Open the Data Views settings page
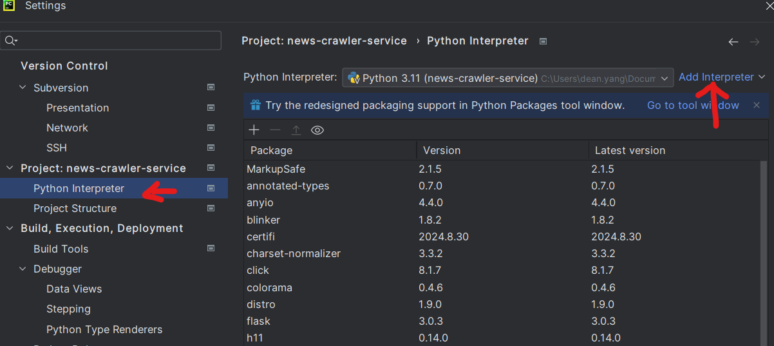Viewport: 774px width, 346px height. pyautogui.click(x=74, y=289)
